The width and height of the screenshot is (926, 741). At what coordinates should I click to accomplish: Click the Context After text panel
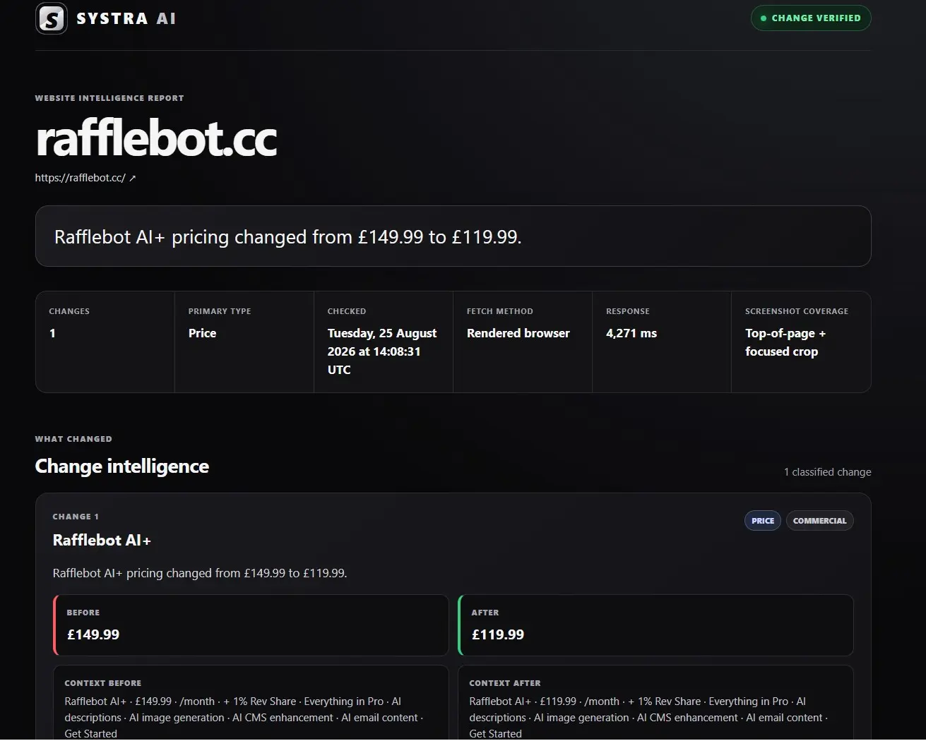tap(655, 703)
